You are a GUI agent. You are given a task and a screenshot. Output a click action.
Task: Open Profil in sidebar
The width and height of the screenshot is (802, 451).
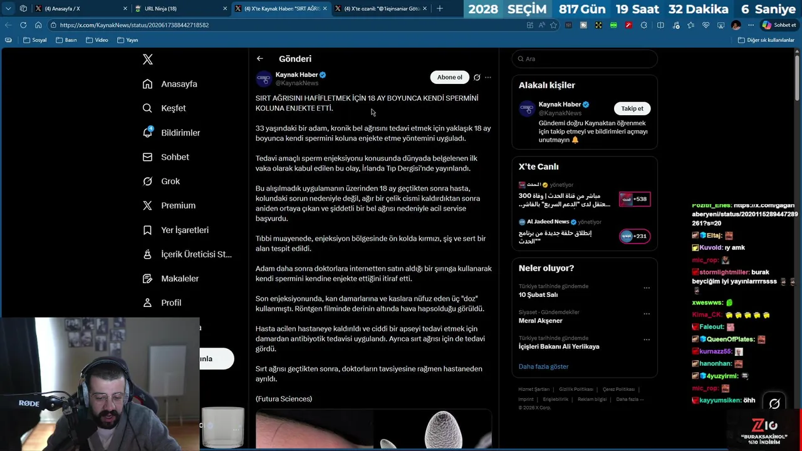(162, 303)
